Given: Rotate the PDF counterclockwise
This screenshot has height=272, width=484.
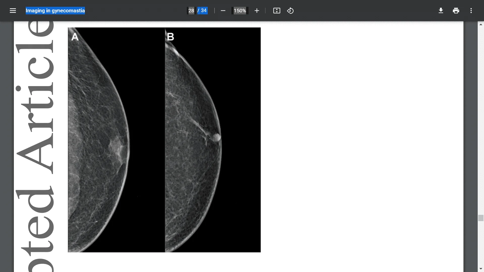Looking at the screenshot, I should (x=290, y=11).
